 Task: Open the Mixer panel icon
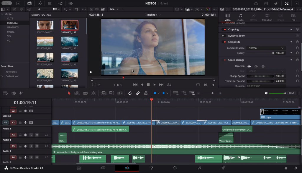coord(266,3)
